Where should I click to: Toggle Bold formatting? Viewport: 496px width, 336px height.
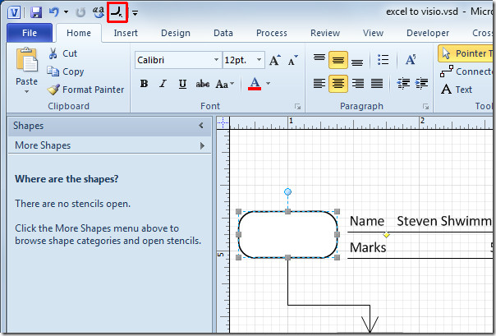(145, 84)
